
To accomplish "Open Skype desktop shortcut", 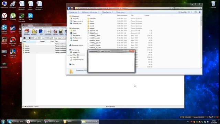I will pos(30,17).
